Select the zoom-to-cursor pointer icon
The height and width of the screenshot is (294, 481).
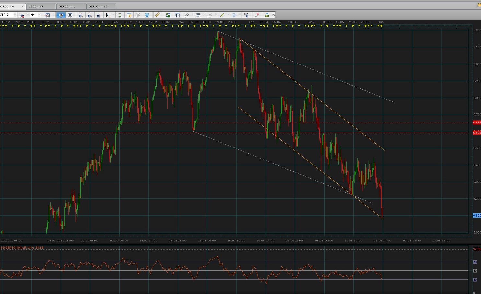(x=99, y=15)
